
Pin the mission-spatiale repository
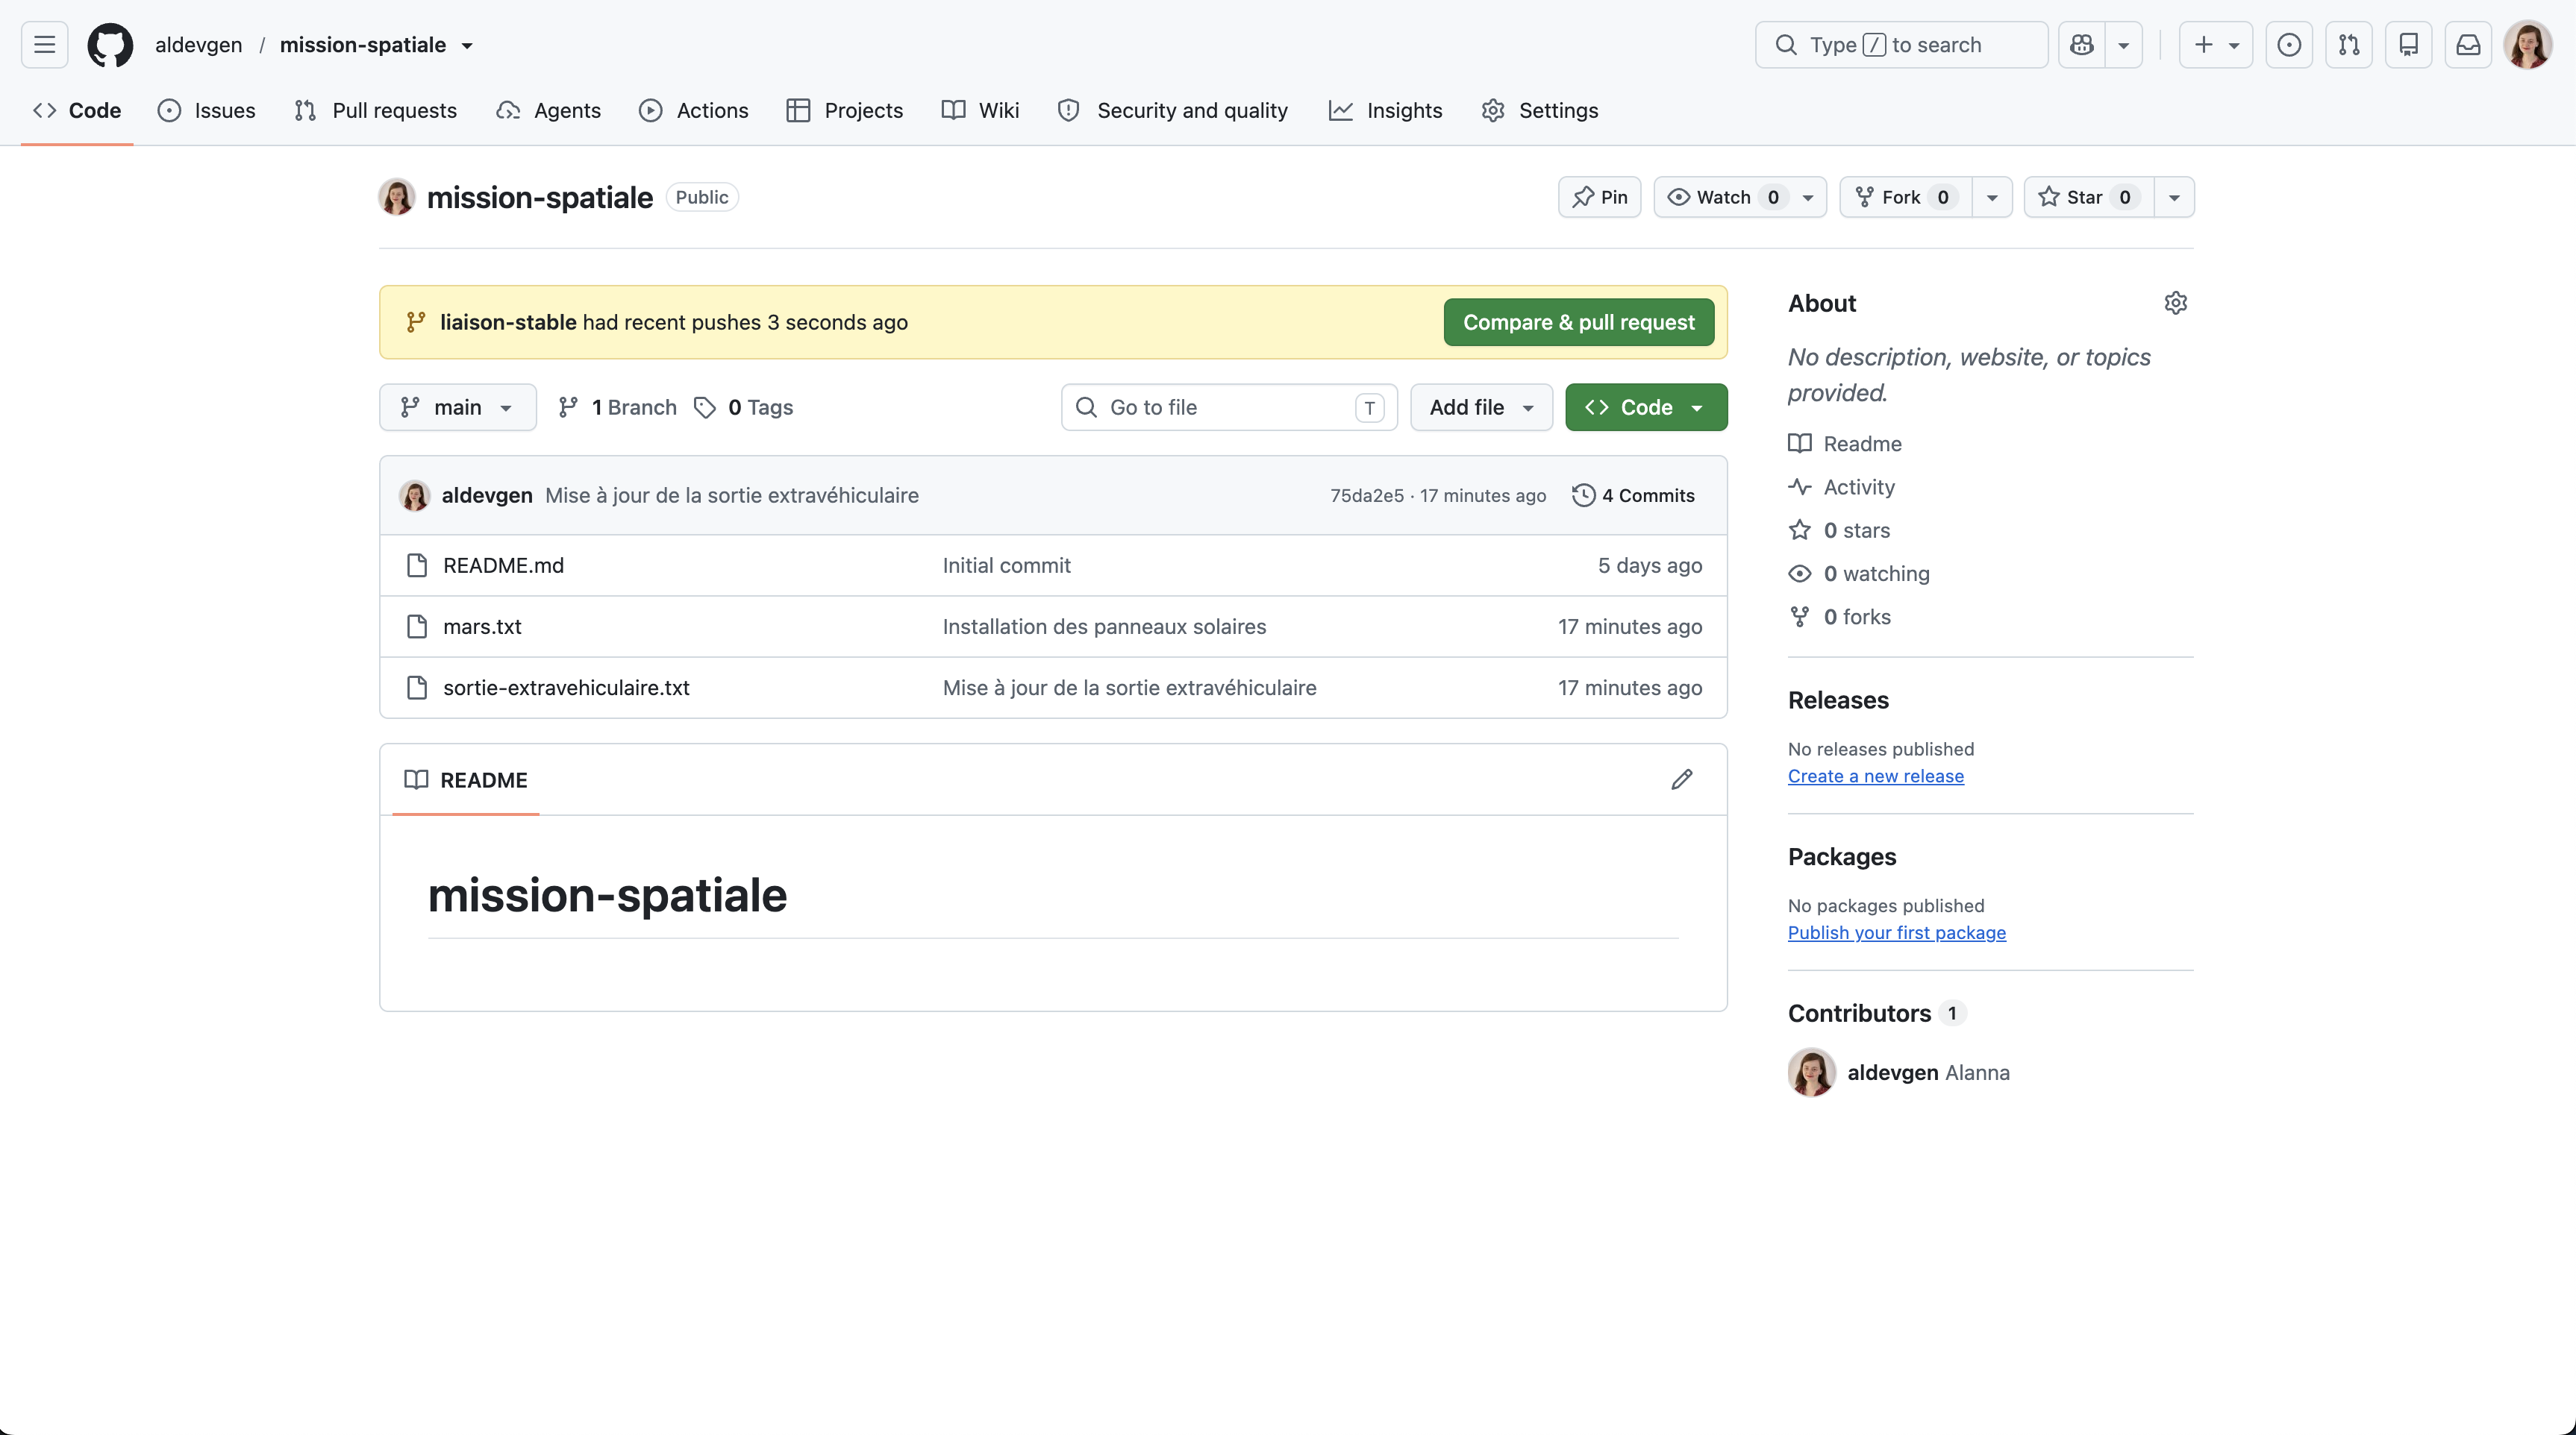click(x=1599, y=197)
